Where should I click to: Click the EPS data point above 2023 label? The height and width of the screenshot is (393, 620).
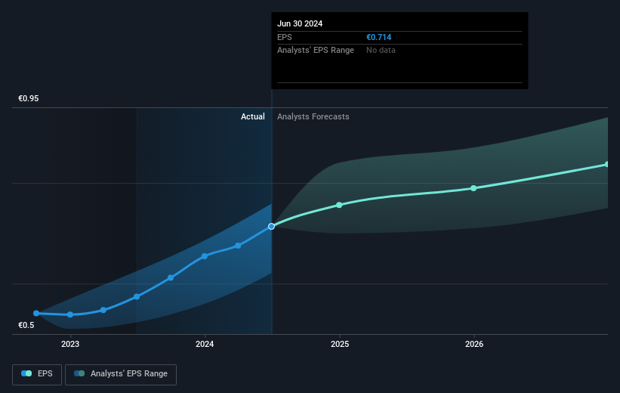pyautogui.click(x=70, y=314)
